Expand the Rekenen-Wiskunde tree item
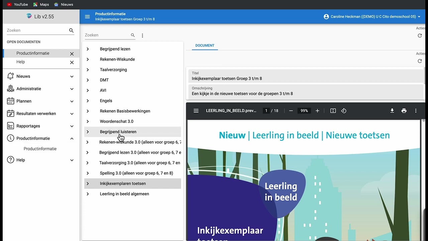 [88, 59]
